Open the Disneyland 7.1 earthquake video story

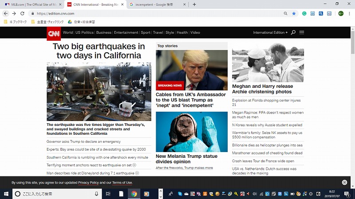tap(93, 173)
